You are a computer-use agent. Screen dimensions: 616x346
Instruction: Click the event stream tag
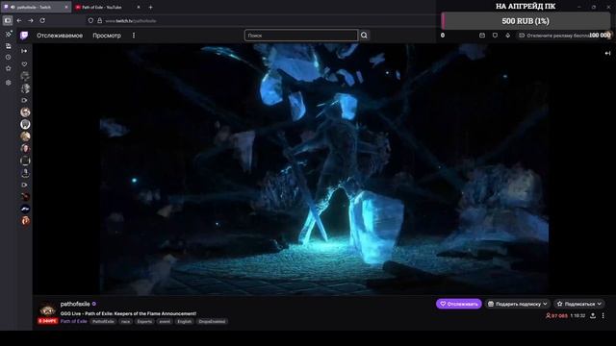(165, 321)
